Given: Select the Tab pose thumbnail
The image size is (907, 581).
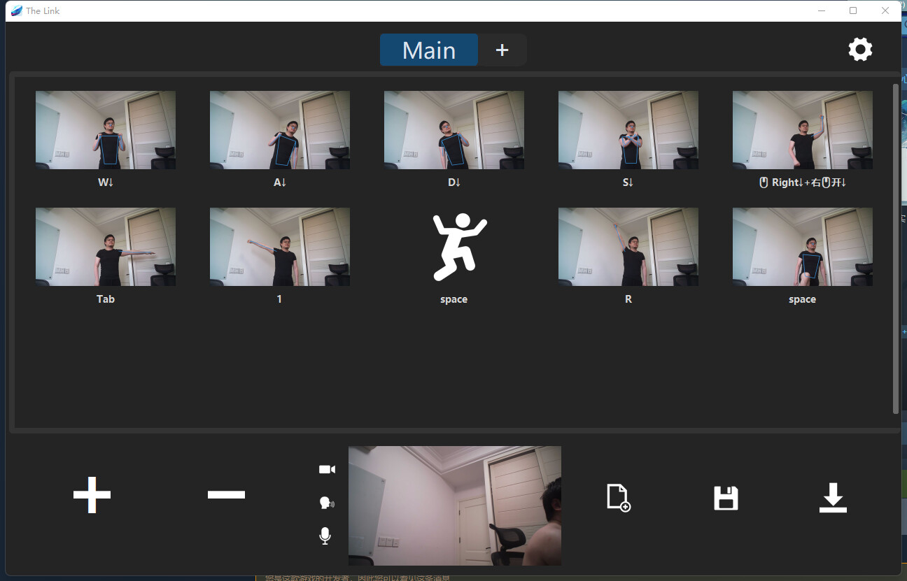Looking at the screenshot, I should point(105,246).
